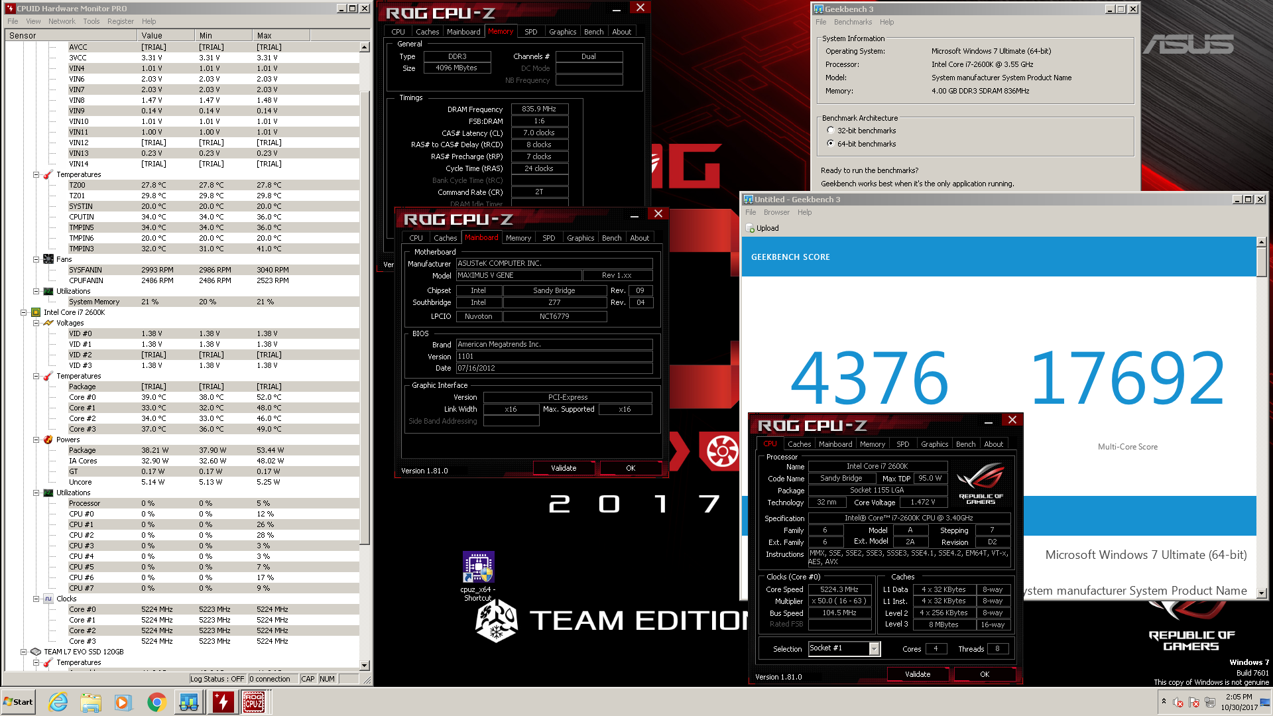Select 32-bit benchmarks radio option
This screenshot has height=716, width=1273.
tap(831, 131)
